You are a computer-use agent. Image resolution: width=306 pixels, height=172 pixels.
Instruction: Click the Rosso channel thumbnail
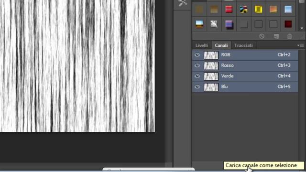211,66
